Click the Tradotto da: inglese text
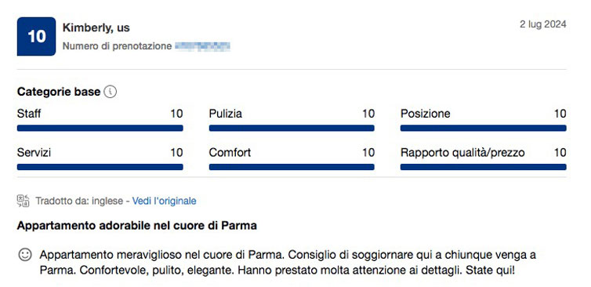Image resolution: width=591 pixels, height=287 pixels. (79, 201)
